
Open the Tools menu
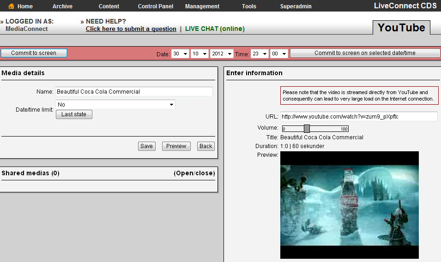point(249,6)
